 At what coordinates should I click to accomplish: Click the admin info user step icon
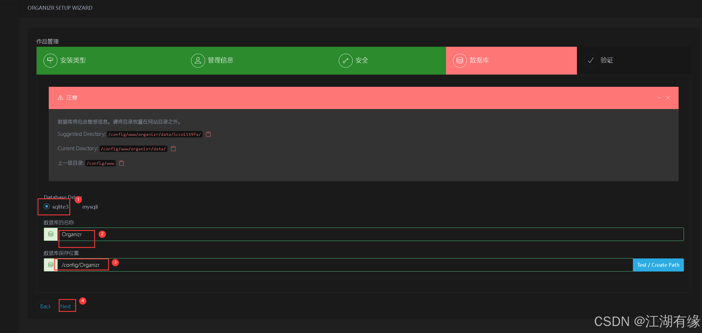click(x=198, y=60)
